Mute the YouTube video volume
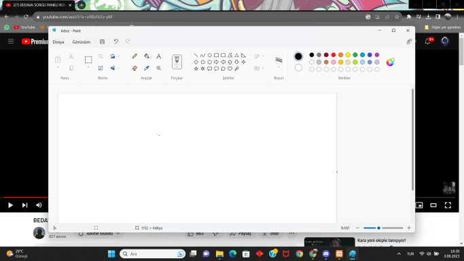This screenshot has width=464, height=261. pos(39,205)
